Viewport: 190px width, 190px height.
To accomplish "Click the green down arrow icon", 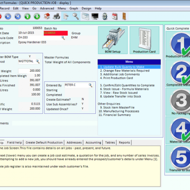I will pos(37,16).
